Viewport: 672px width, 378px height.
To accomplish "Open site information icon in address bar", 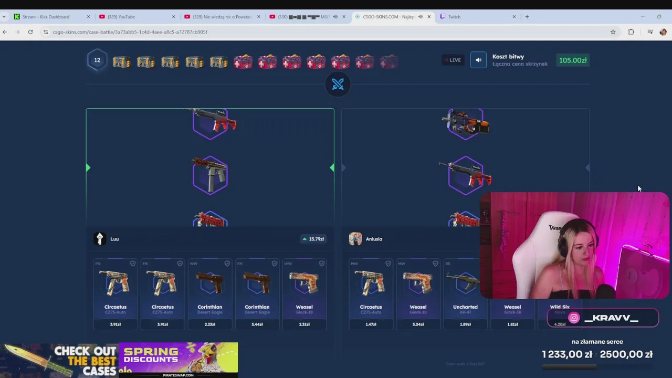I will click(46, 32).
